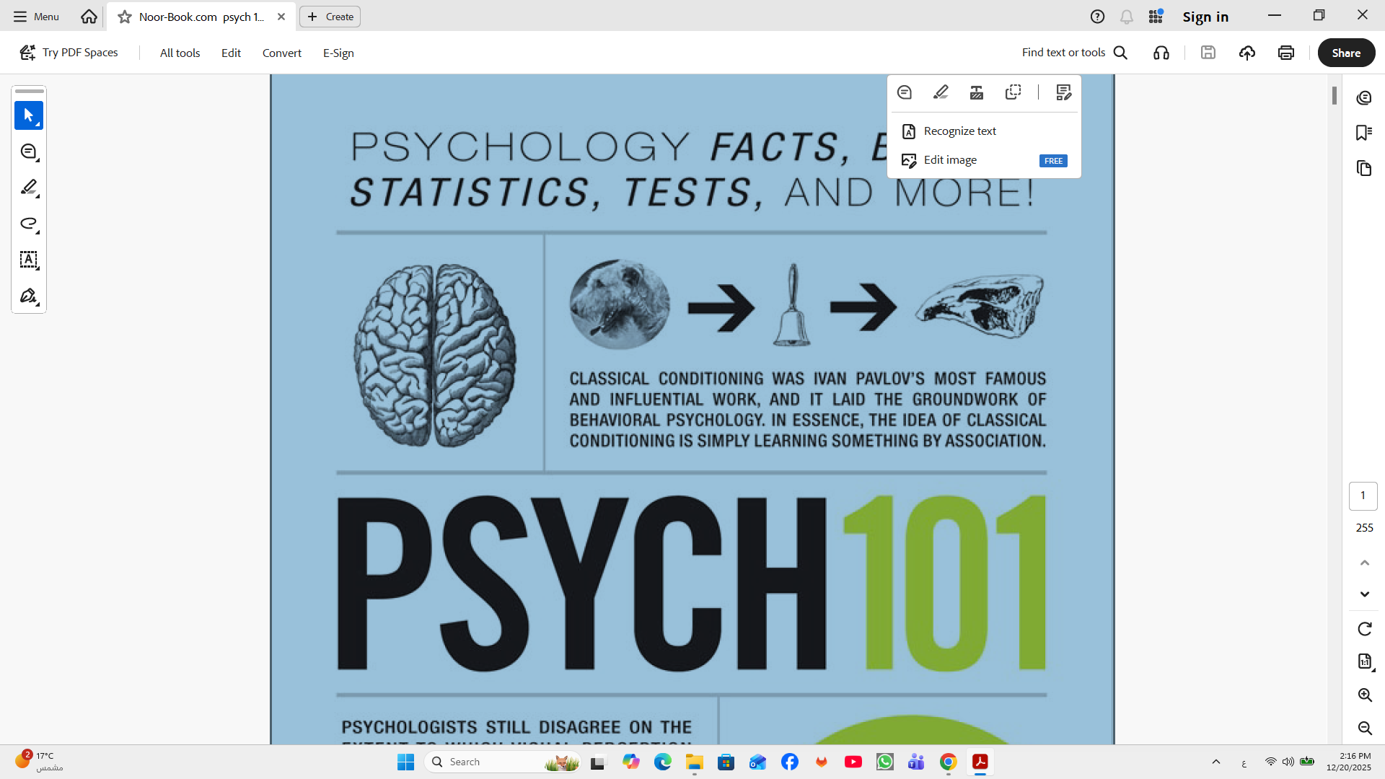Click the taskbar Search box

click(x=504, y=762)
